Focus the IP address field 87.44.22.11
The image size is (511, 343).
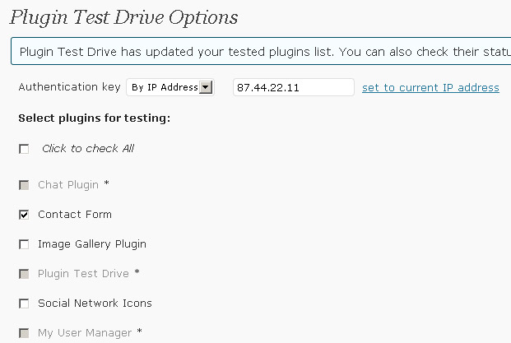coord(293,87)
